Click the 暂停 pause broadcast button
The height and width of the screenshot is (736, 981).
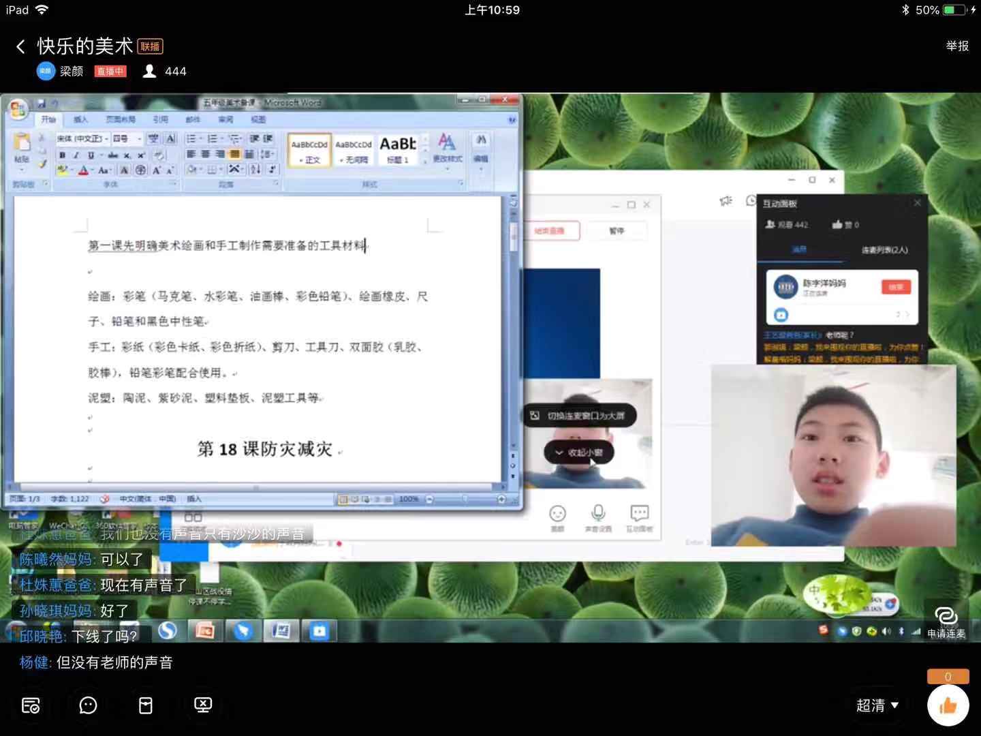point(617,231)
